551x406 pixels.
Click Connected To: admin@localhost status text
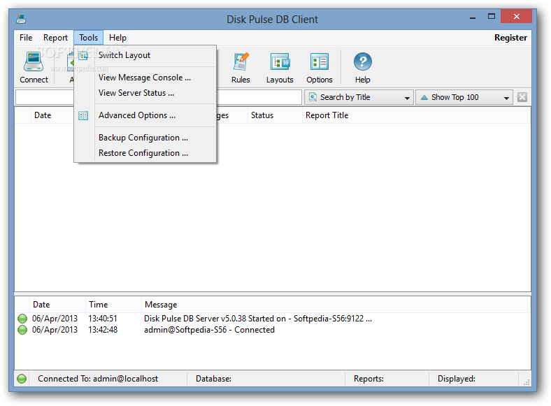pos(98,379)
